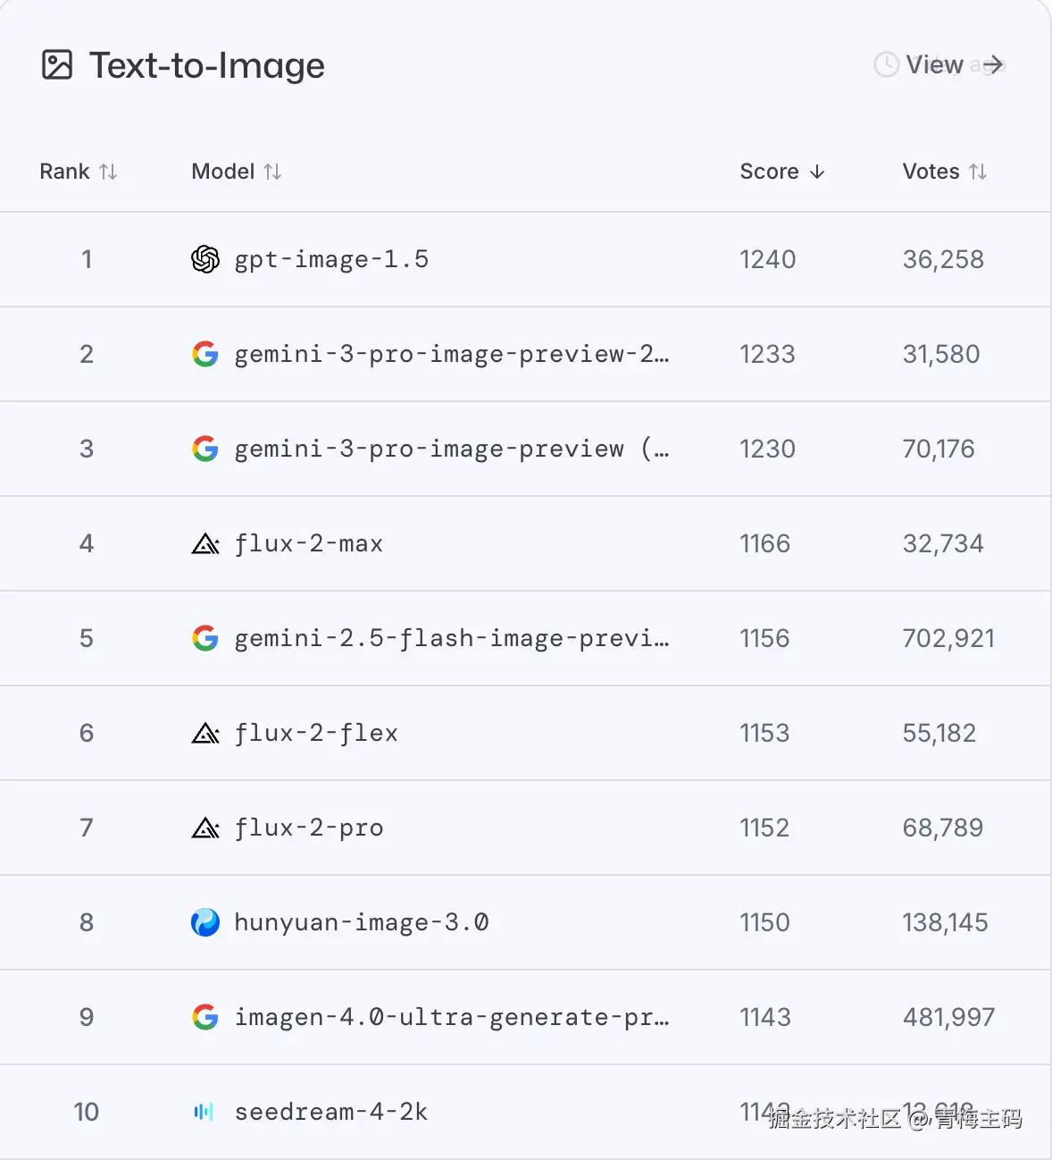Click the flux-2-max triangle logo
The image size is (1052, 1160).
click(x=205, y=543)
